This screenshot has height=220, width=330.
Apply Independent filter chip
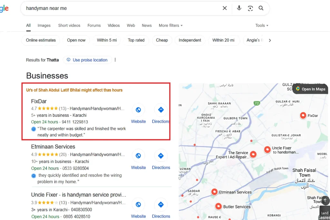click(x=190, y=40)
